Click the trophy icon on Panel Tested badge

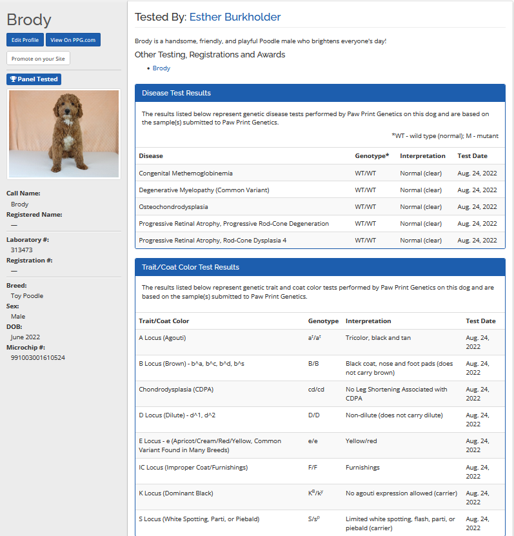coord(13,79)
